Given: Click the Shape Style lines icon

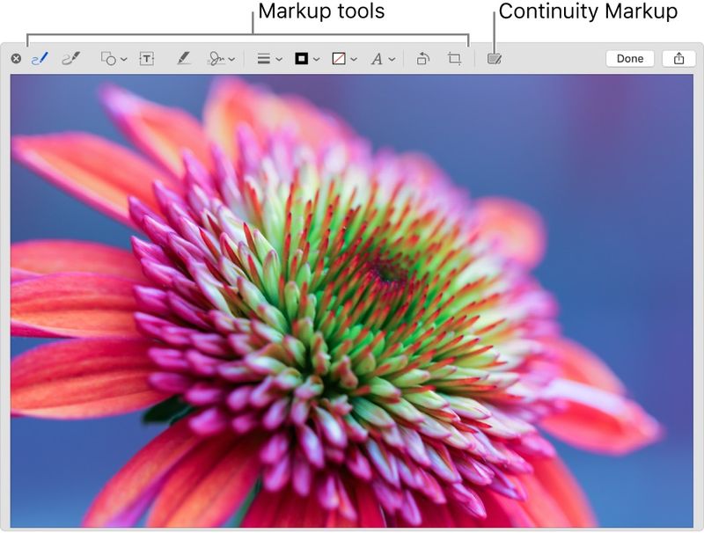Looking at the screenshot, I should pyautogui.click(x=263, y=59).
